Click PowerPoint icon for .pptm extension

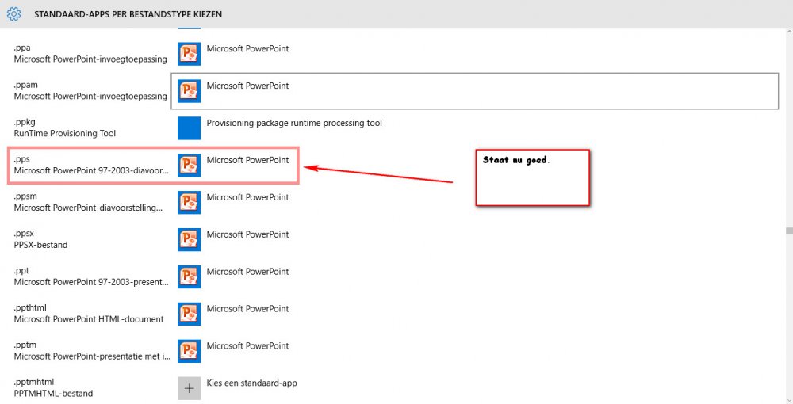(189, 352)
